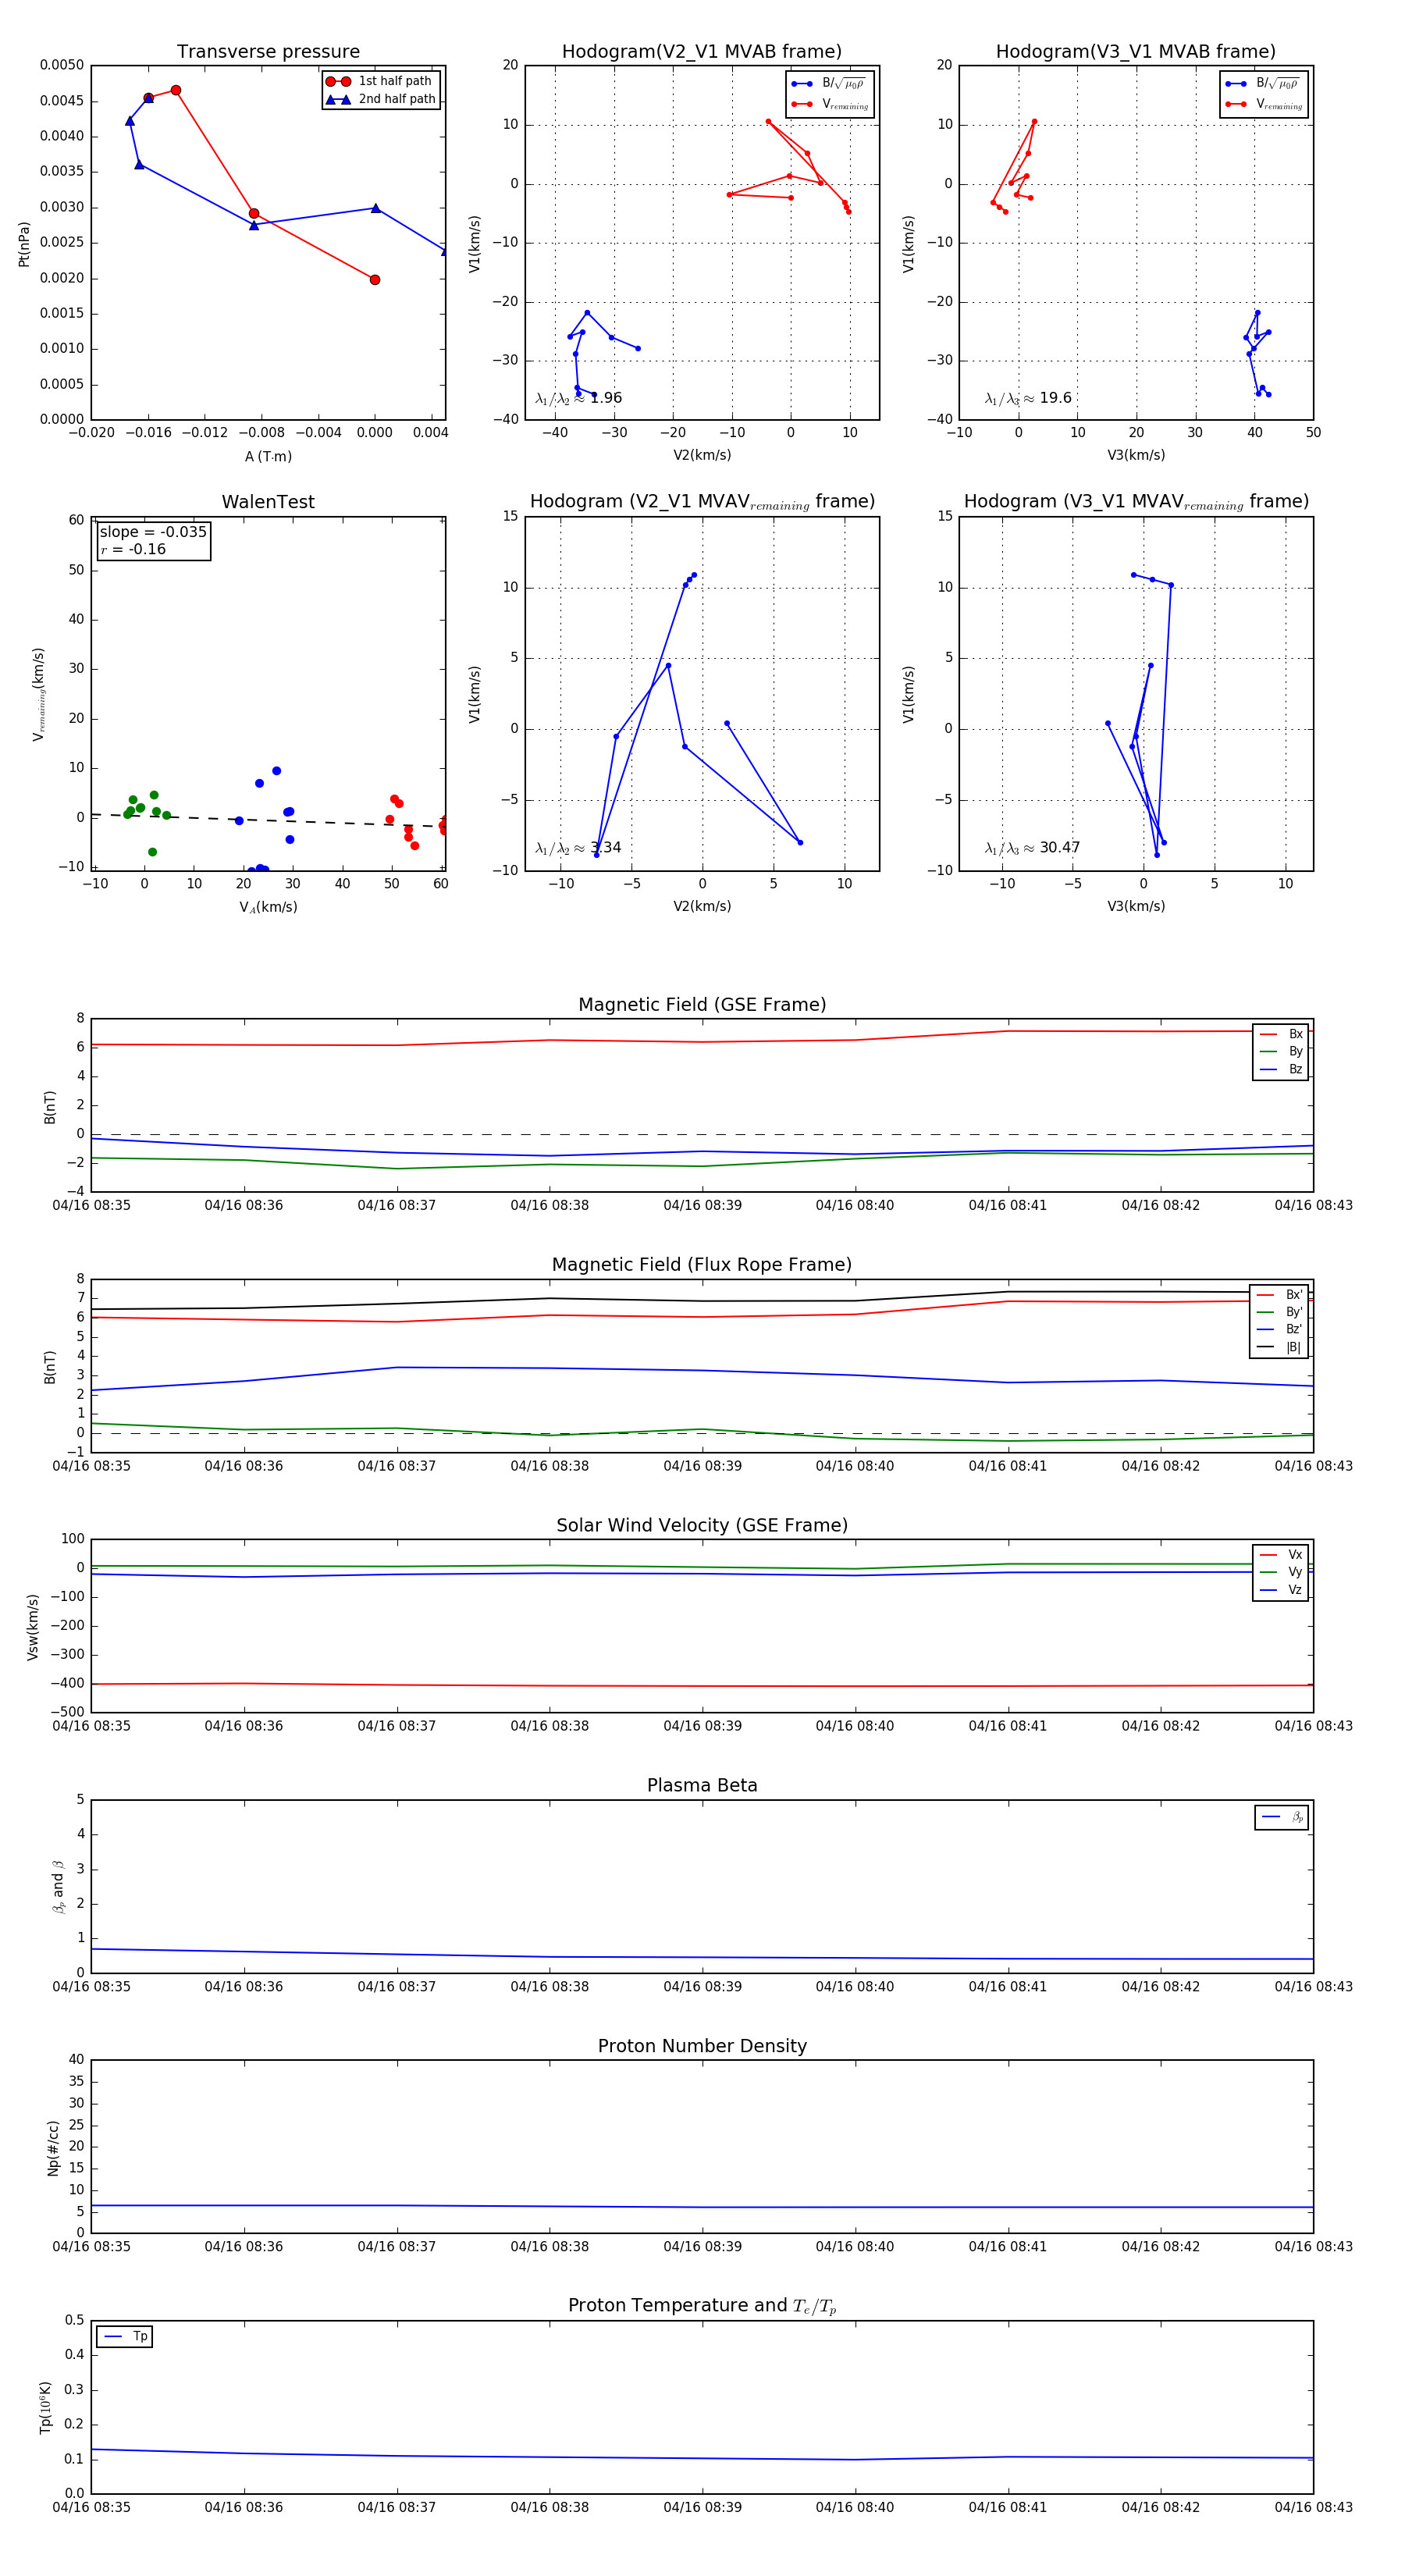Click the topmost red marker in Transverse pressure plot
Viewport: 1405px width, 2576px height.
tap(176, 90)
